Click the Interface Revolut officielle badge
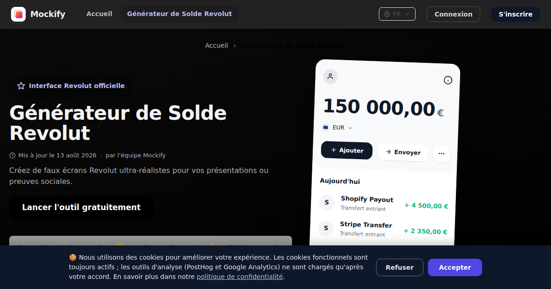The image size is (551, 289). (x=71, y=86)
